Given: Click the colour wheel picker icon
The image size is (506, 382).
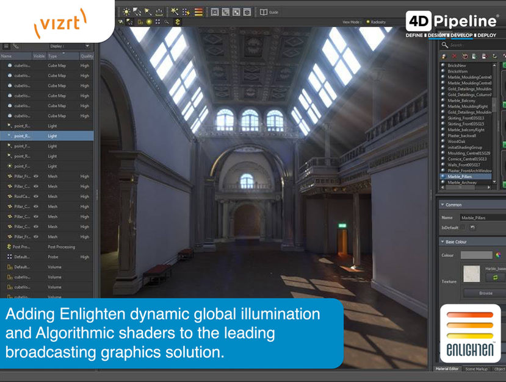Looking at the screenshot, I should pyautogui.click(x=498, y=255).
